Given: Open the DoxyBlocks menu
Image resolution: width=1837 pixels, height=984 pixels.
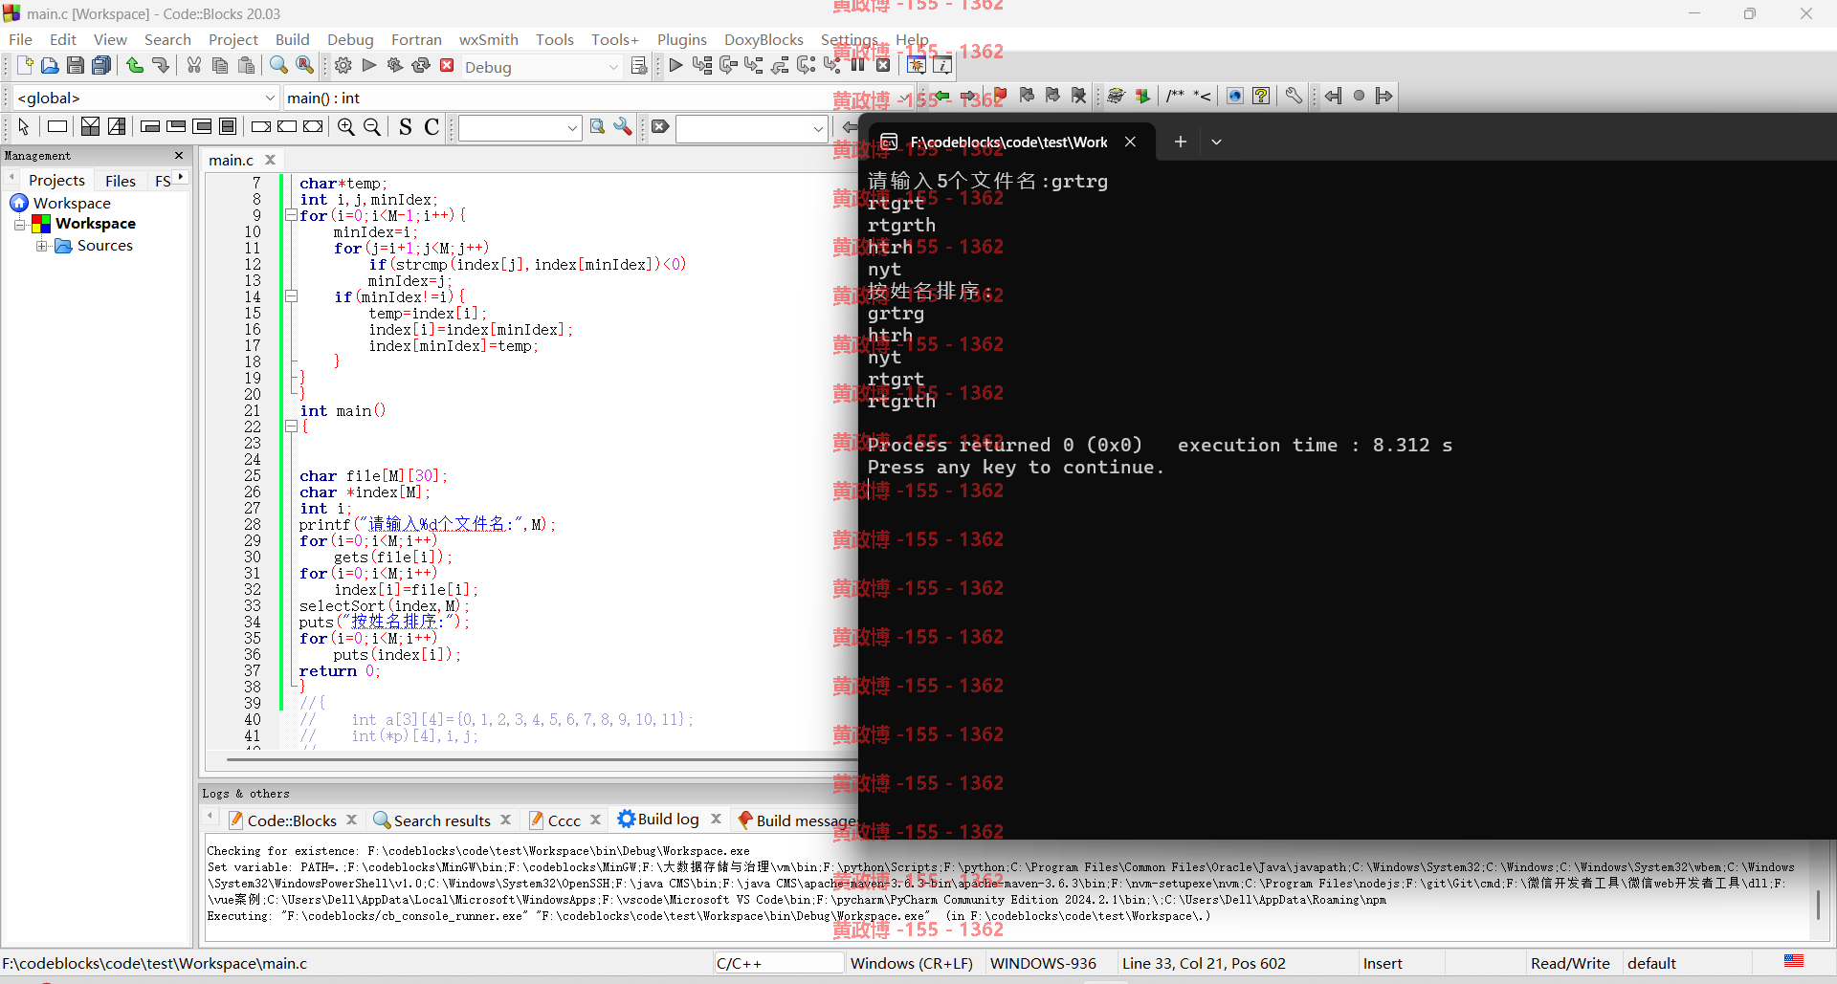Looking at the screenshot, I should (x=764, y=39).
